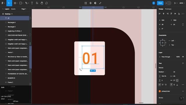The height and width of the screenshot is (105, 186).
Task: Enable auto height text resizing
Action: 174,80
